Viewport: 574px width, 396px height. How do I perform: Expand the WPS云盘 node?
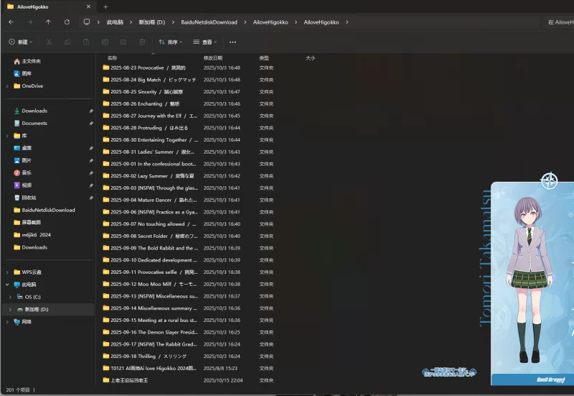(7, 272)
